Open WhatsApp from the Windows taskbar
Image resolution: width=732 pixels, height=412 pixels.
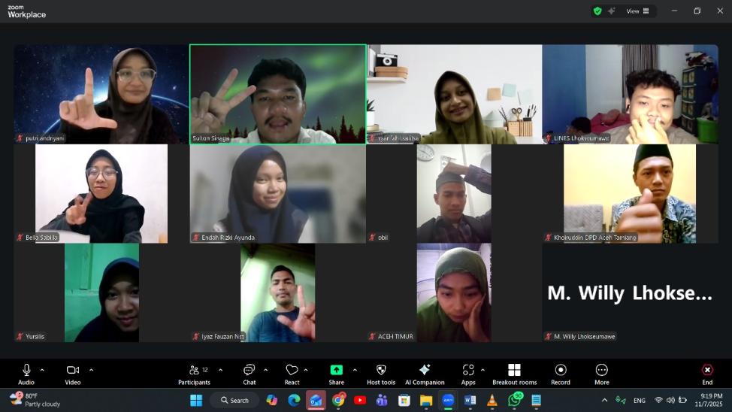pos(515,400)
